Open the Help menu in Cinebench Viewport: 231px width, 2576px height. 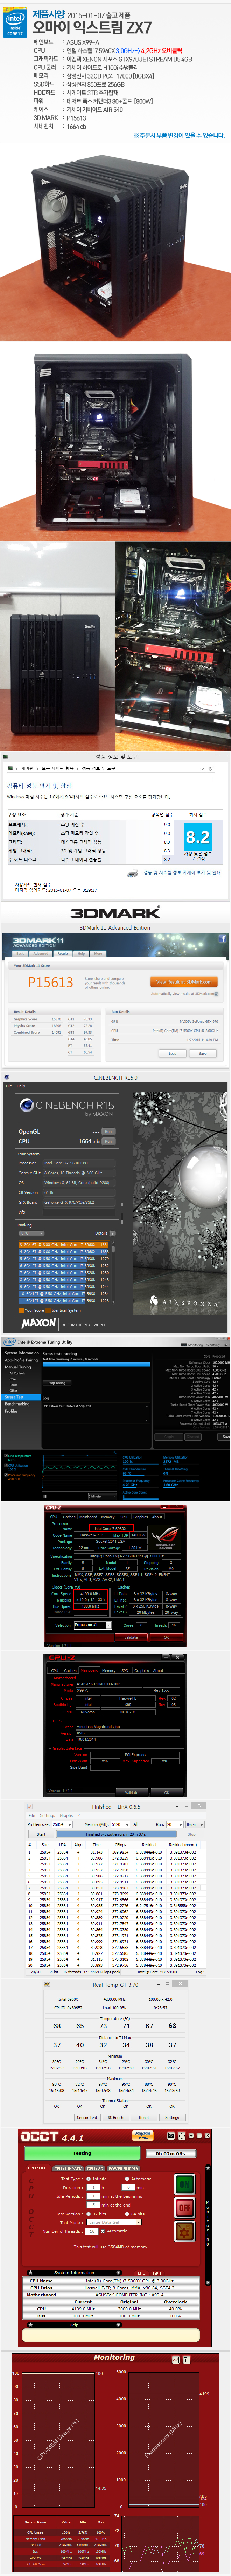[21, 1086]
